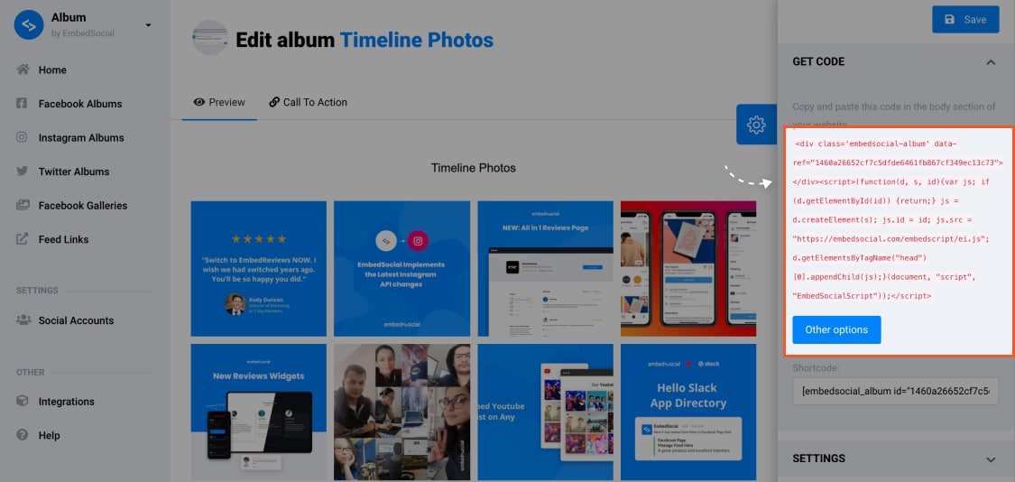Click the SETTINGS section heading
Screen dimensions: 1015x482
coord(819,458)
